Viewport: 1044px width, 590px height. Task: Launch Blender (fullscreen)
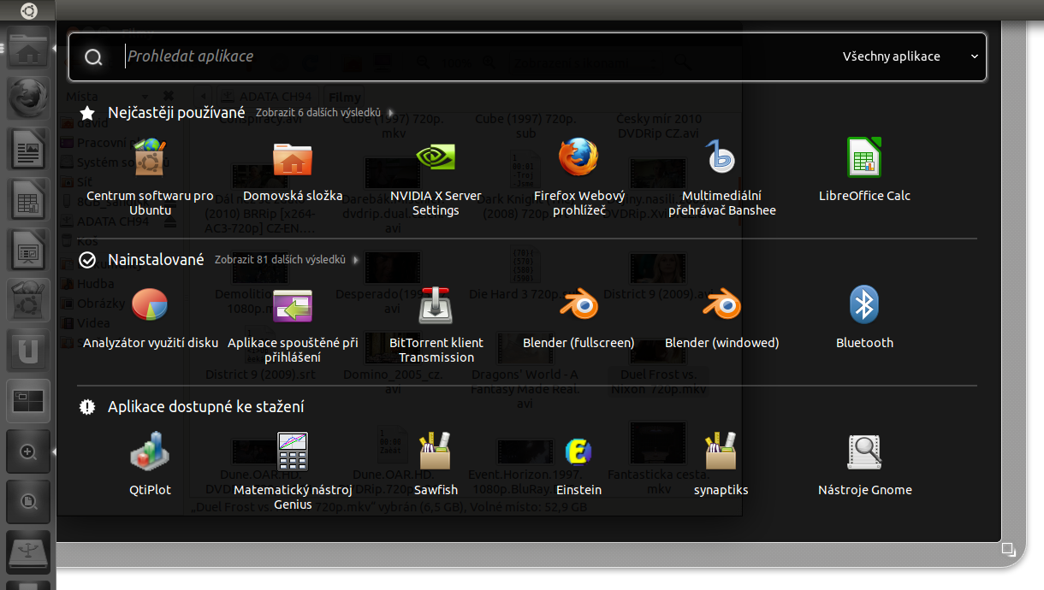578,318
